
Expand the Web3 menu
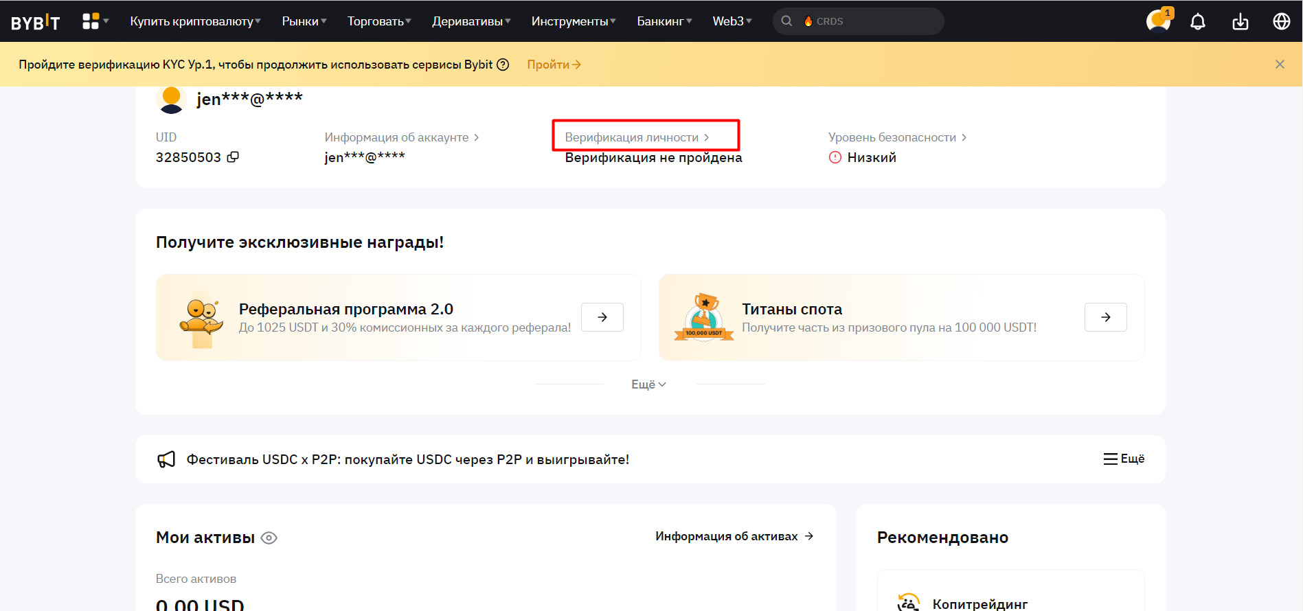732,21
